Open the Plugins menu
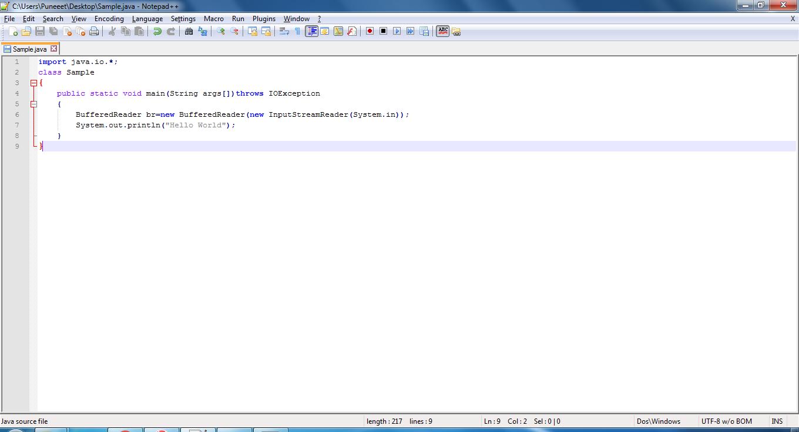This screenshot has width=799, height=432. [x=264, y=19]
